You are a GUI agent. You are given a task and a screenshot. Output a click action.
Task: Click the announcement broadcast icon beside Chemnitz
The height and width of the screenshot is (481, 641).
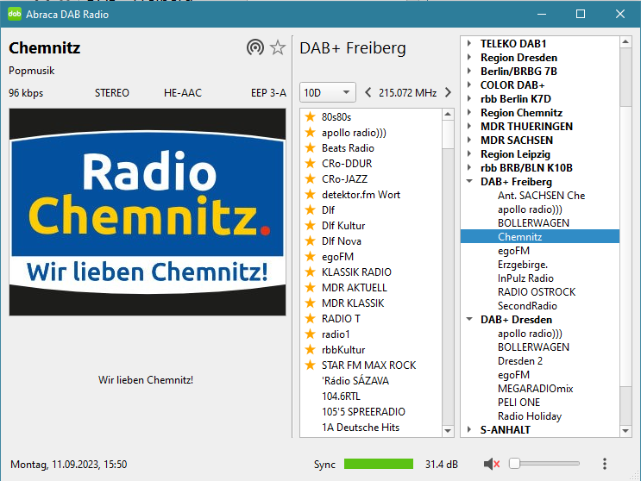click(x=255, y=47)
